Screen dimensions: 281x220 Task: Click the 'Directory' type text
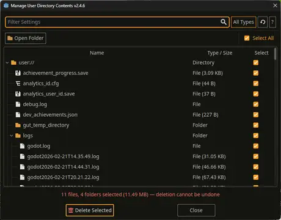click(x=203, y=63)
